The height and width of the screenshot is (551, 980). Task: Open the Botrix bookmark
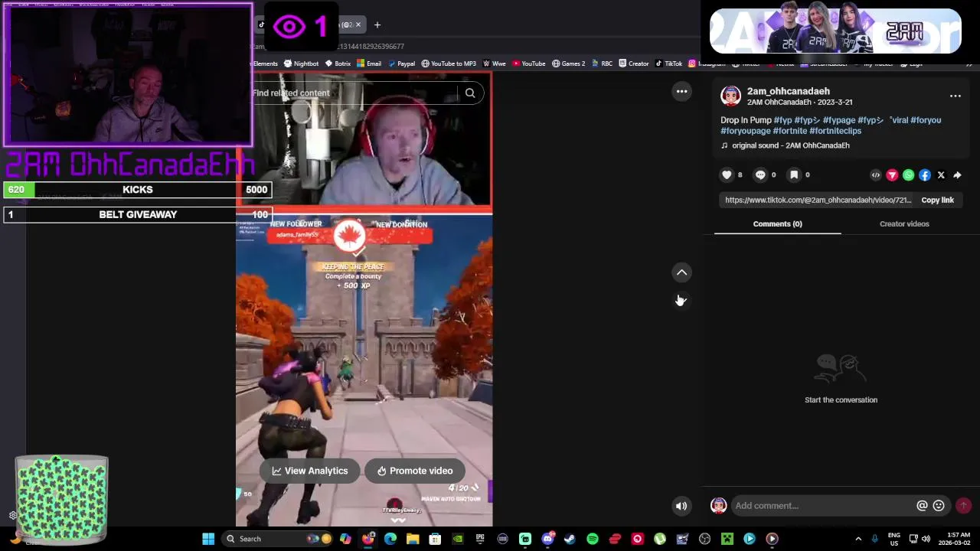pos(338,64)
